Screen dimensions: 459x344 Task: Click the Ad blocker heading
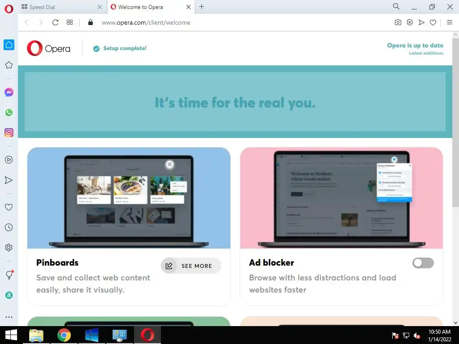click(x=271, y=262)
